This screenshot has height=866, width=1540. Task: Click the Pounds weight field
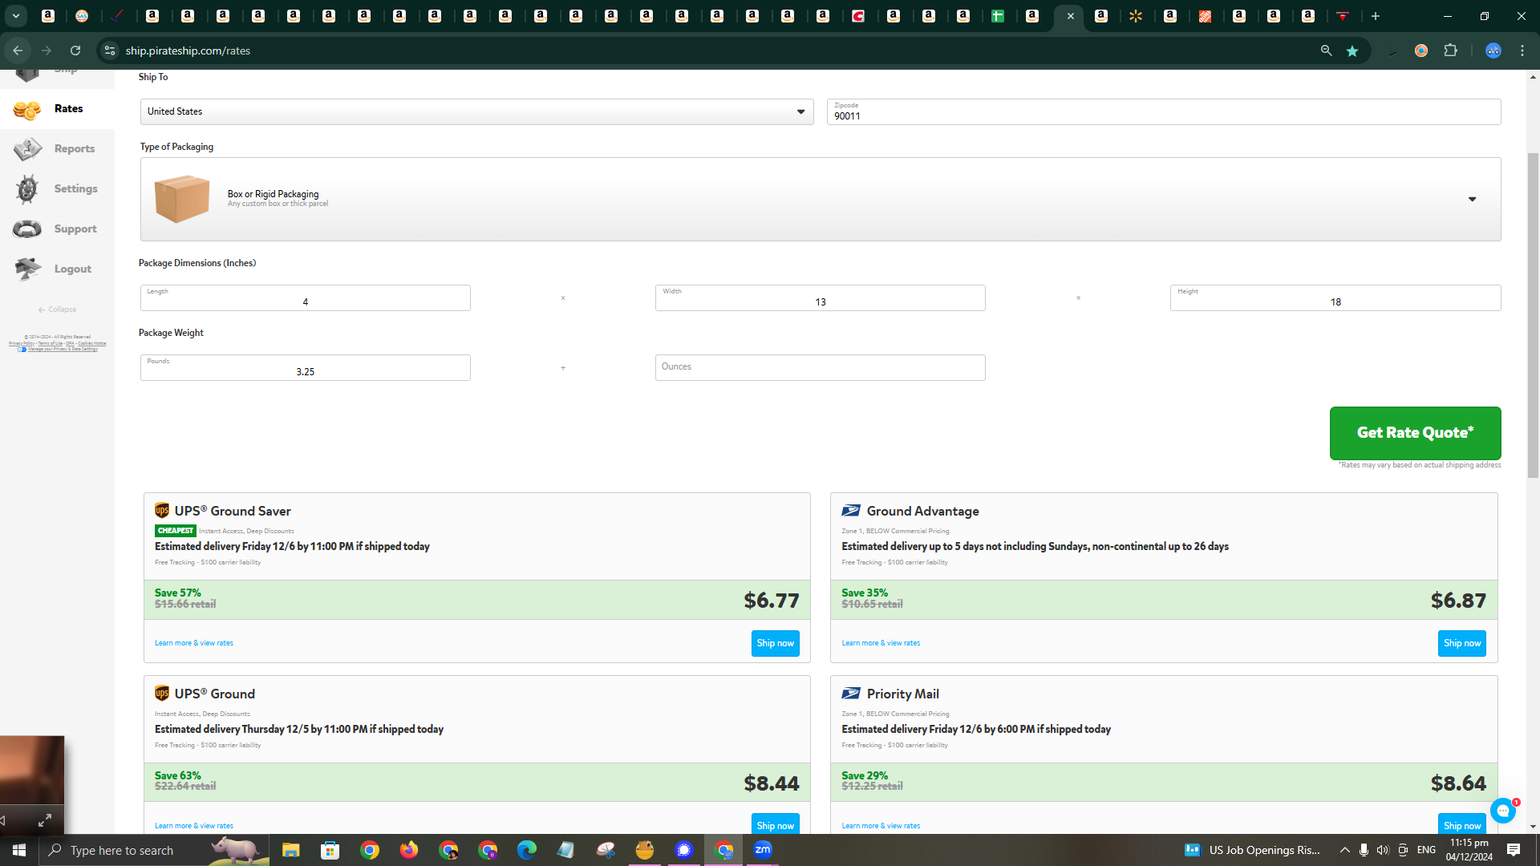pyautogui.click(x=305, y=367)
